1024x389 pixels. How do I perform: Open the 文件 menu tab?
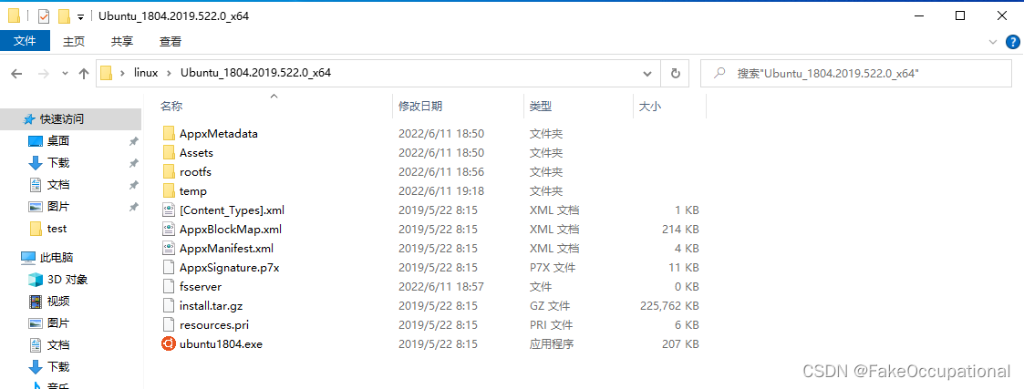[x=25, y=41]
